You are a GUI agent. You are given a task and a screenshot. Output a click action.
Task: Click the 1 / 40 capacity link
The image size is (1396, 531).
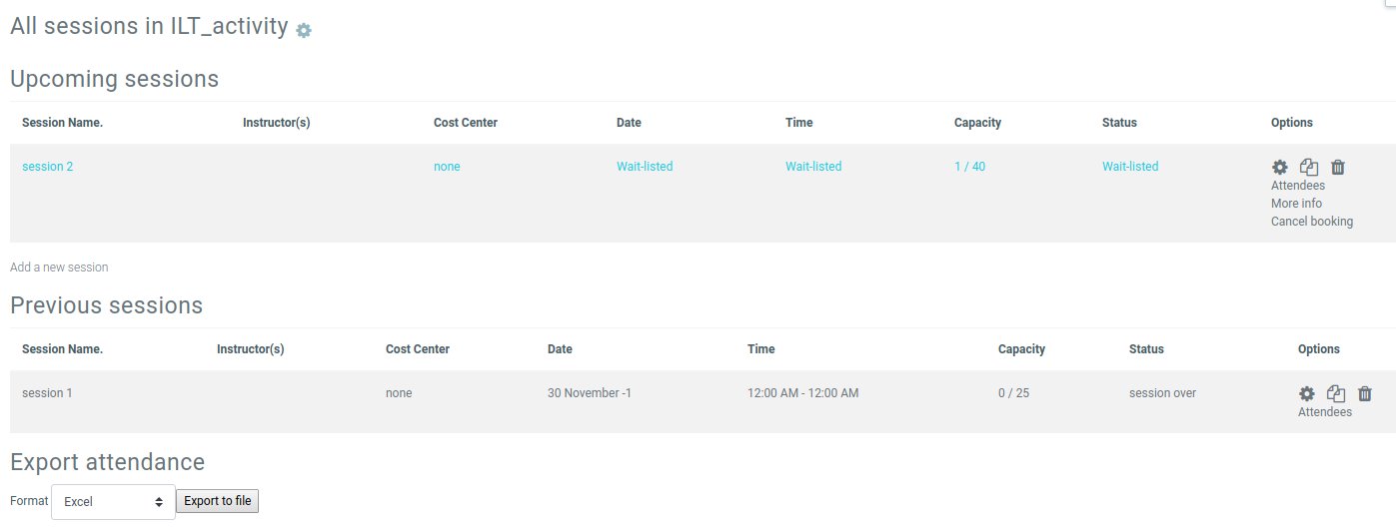tap(969, 167)
